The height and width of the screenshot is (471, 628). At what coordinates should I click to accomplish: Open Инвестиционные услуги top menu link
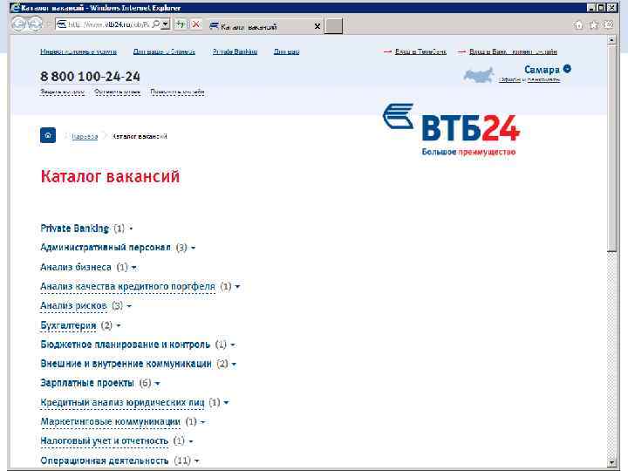tap(78, 51)
